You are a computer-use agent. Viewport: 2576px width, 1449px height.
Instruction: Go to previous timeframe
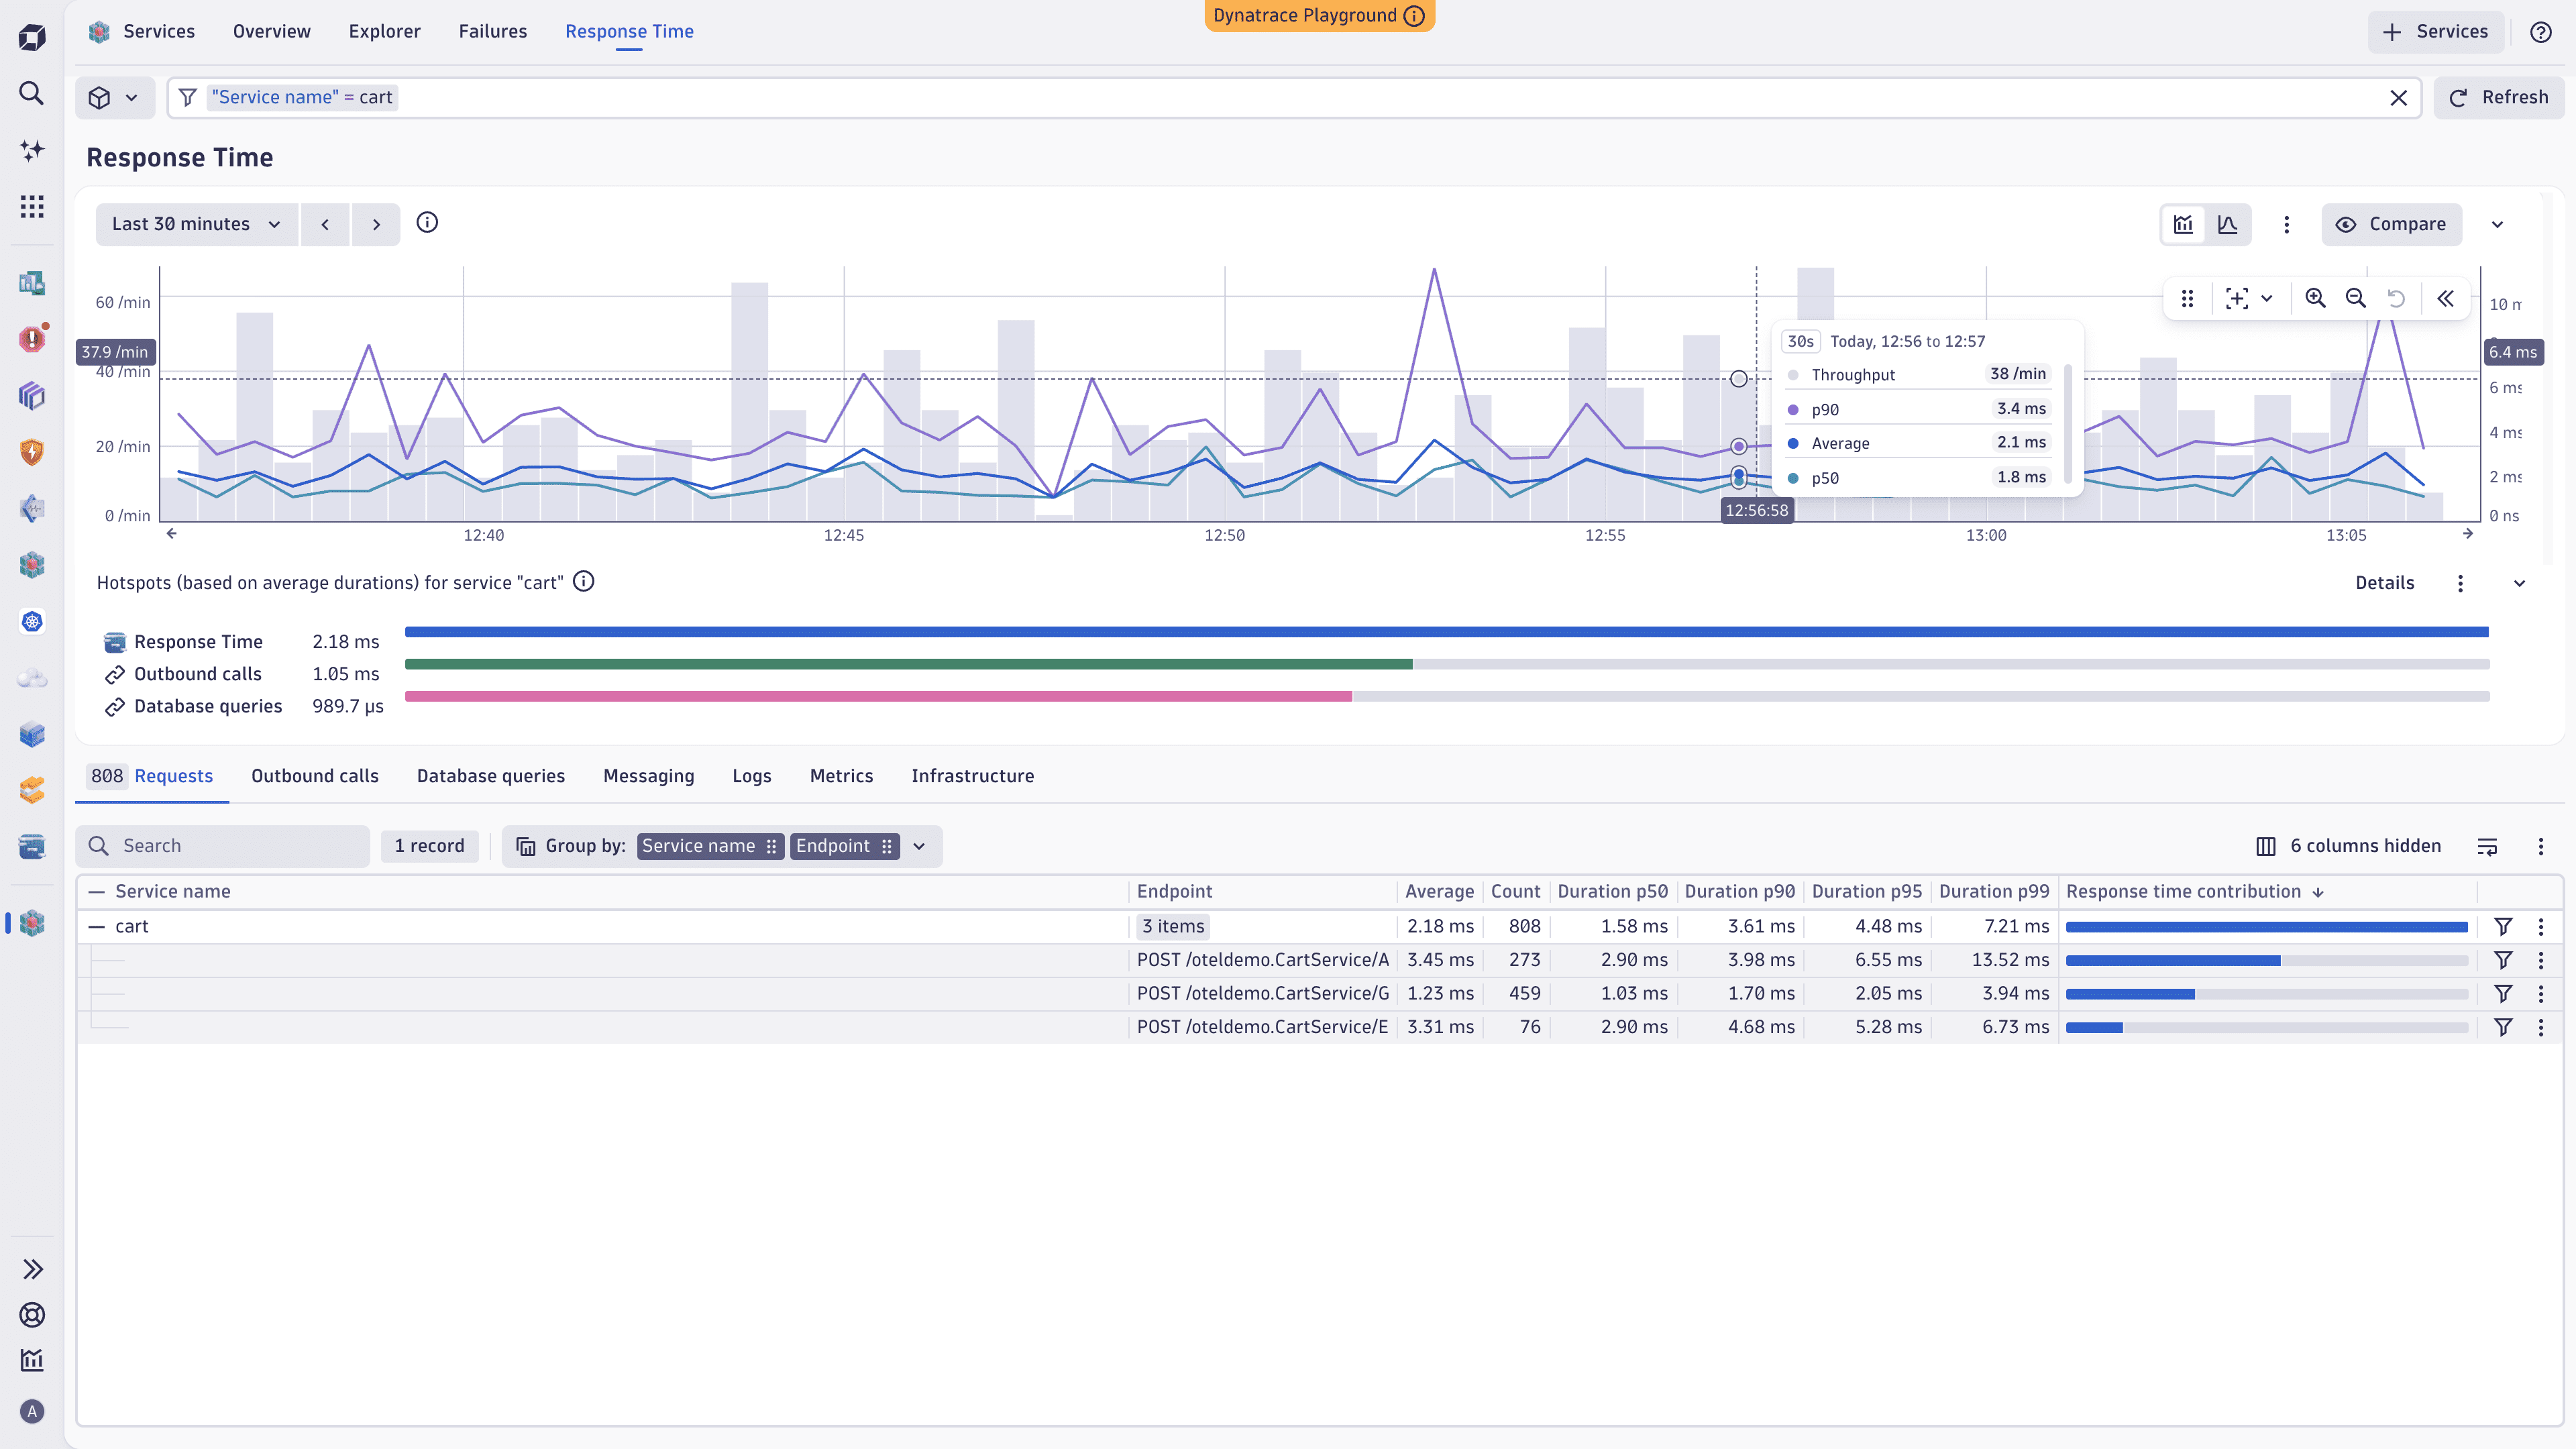tap(325, 224)
